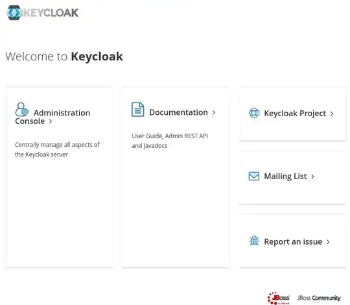350x305 pixels.
Task: Click the user-with-gear Administration Console icon
Action: point(21,109)
